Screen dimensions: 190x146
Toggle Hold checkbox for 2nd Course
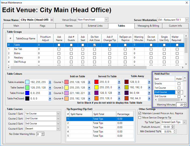pos(179,92)
